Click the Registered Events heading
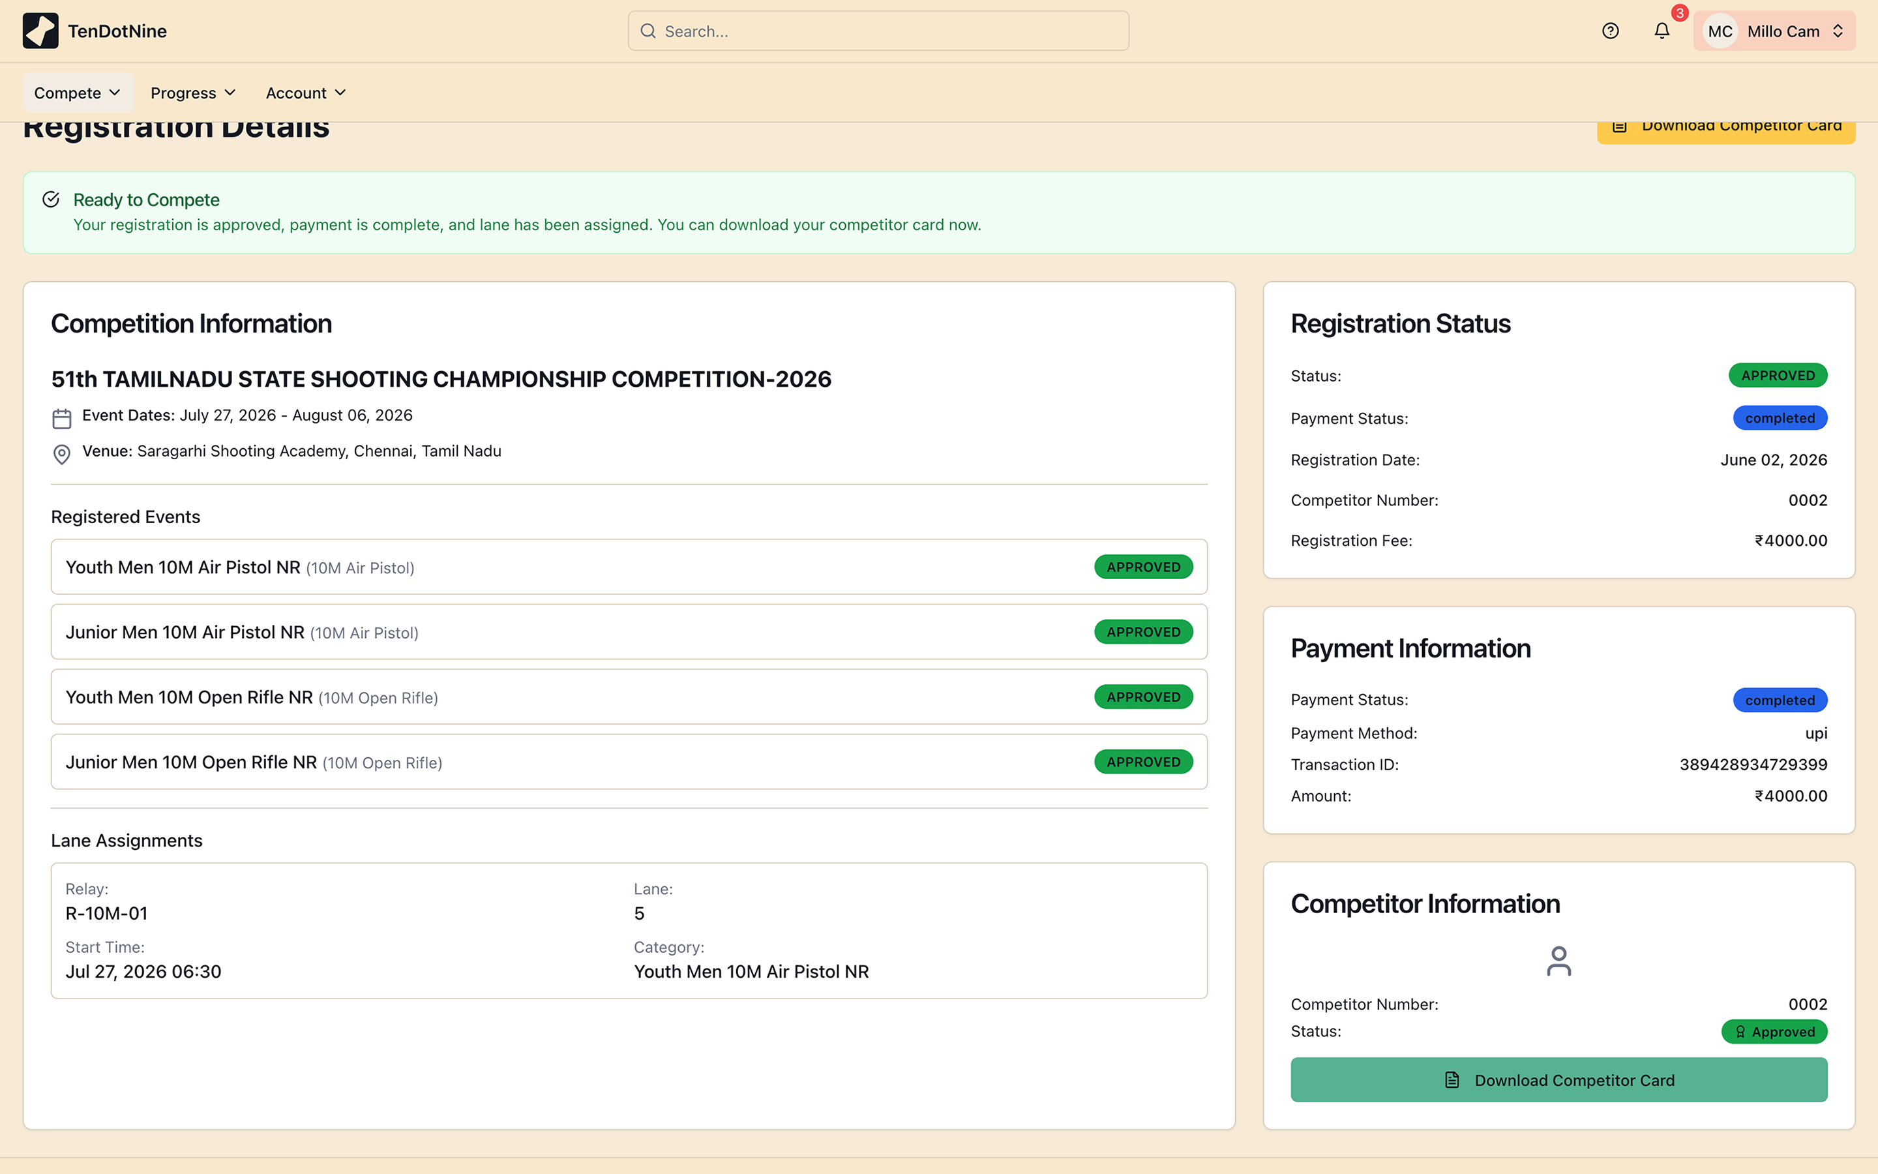Screen dimensions: 1878x1174 click(126, 517)
